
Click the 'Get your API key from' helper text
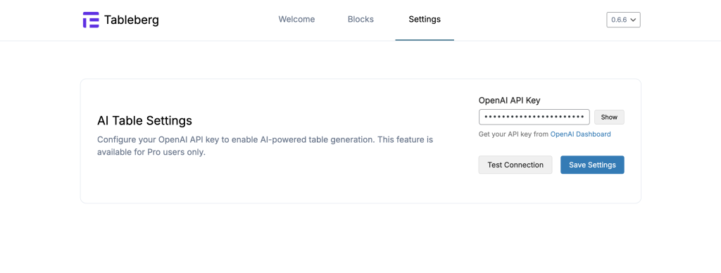click(x=513, y=134)
